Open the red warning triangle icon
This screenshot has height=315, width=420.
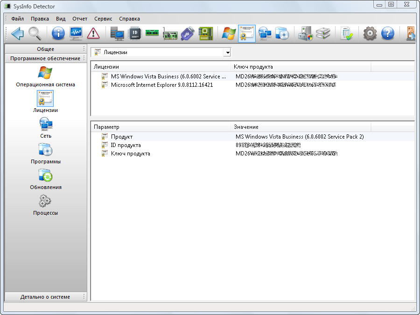tap(93, 34)
